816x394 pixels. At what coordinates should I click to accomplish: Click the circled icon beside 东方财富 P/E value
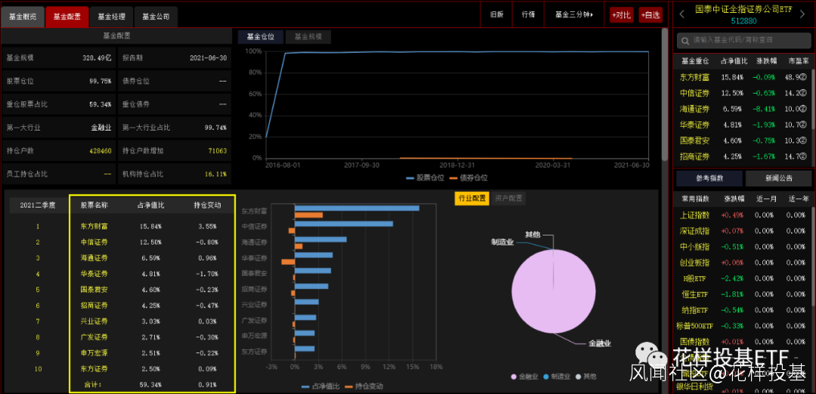[x=803, y=77]
